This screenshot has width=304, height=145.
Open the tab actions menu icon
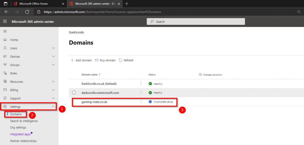(x=5, y=4)
